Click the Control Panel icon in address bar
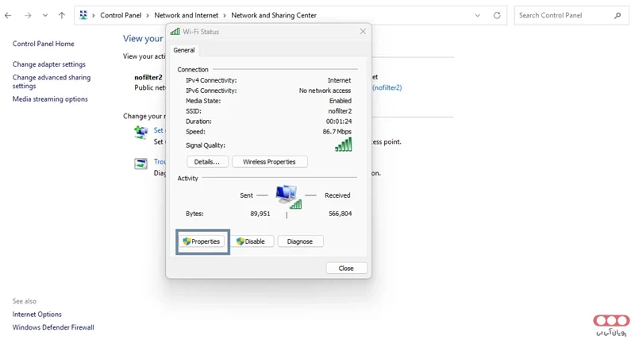The height and width of the screenshot is (340, 635). point(84,15)
